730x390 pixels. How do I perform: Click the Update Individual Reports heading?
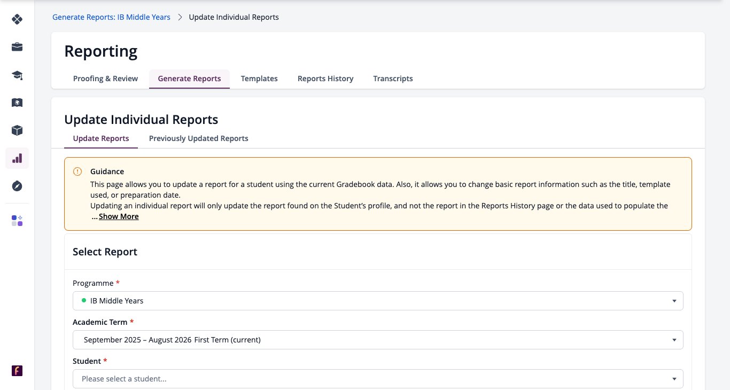[141, 119]
